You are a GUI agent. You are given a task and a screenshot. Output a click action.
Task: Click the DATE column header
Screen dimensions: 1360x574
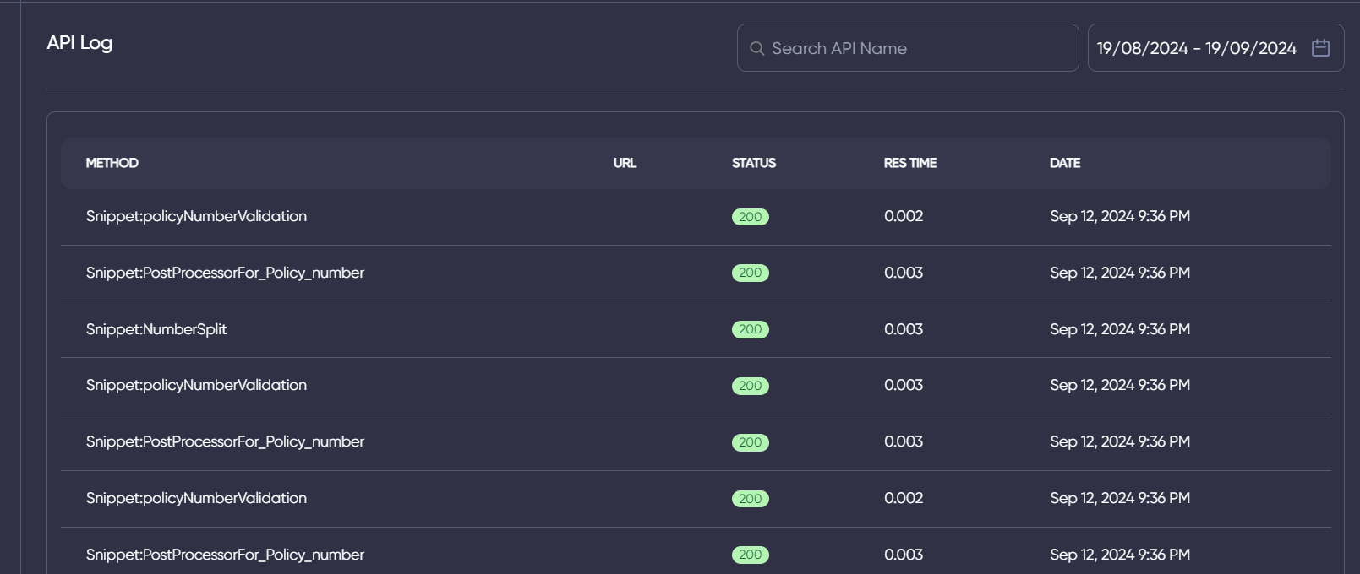[1065, 163]
